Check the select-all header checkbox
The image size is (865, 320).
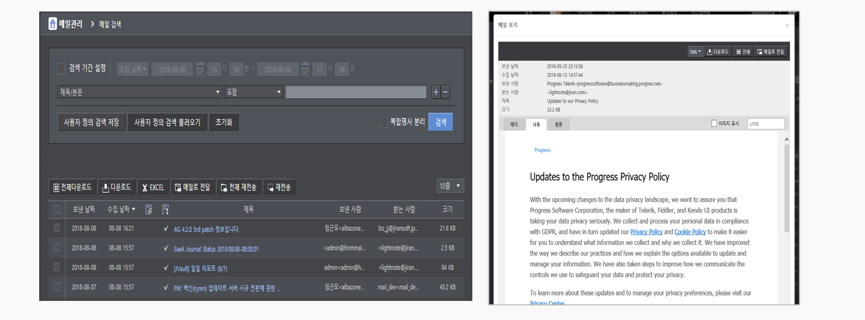click(57, 209)
